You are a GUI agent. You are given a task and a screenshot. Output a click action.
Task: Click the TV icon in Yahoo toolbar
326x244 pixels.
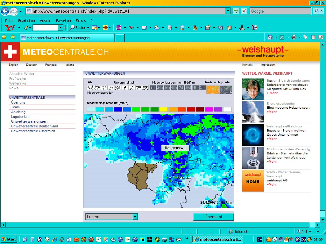tap(221, 28)
